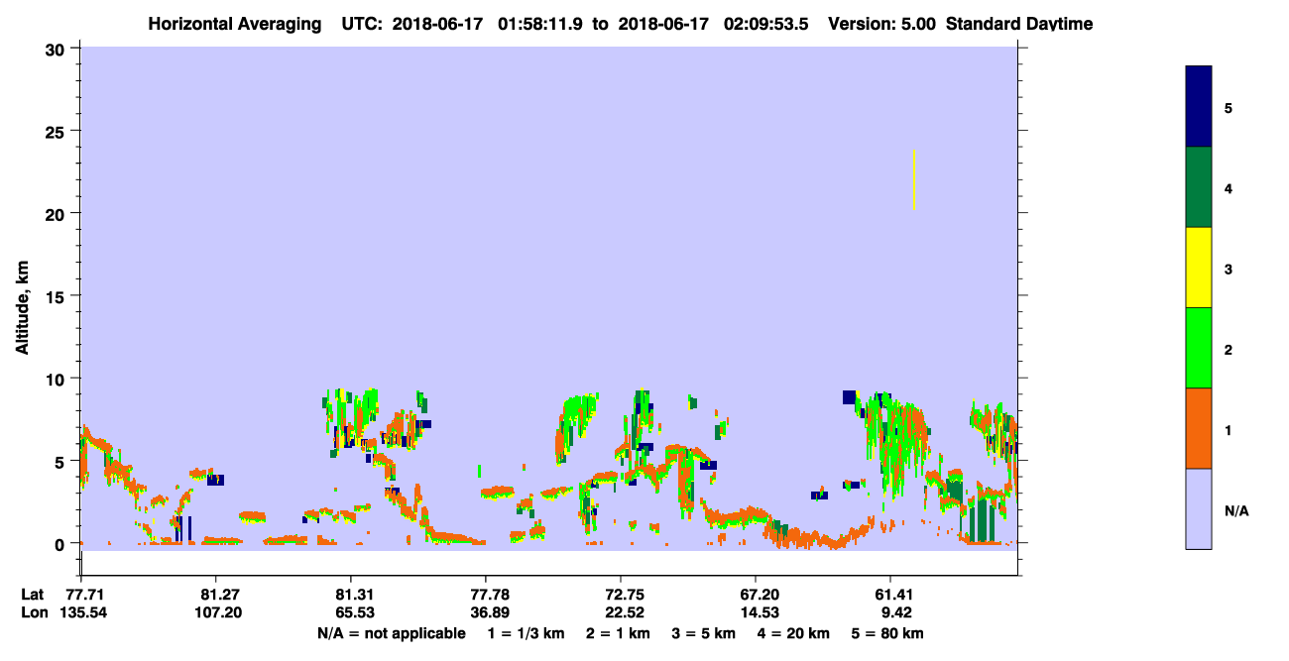Click the yellow vertical streak near 22 km altitude
Viewport: 1289px width, 661px height.
coord(914,179)
